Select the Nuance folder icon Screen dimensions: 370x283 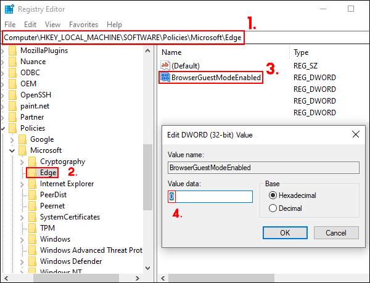13,62
